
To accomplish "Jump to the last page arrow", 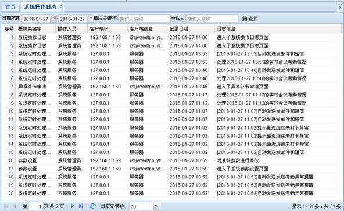I will coord(81,206).
